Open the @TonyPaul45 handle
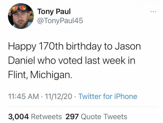The width and height of the screenshot is (163, 123). [60, 20]
